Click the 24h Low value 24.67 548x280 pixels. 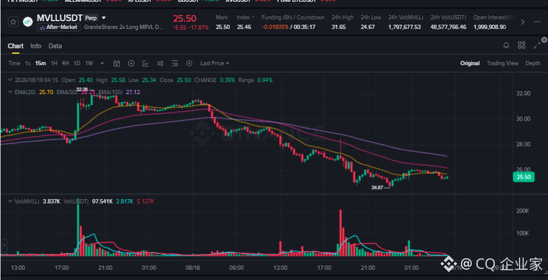(x=368, y=27)
